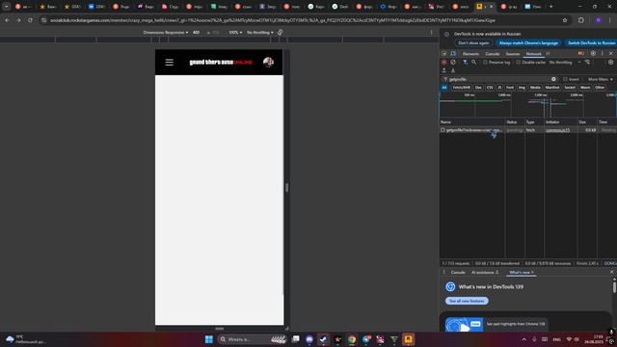617x347 pixels.
Task: Open DevTools settings gear
Action: 593,54
